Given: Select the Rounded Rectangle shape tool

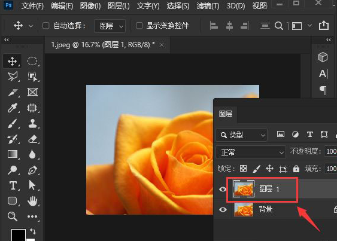Looking at the screenshot, I should (12, 201).
